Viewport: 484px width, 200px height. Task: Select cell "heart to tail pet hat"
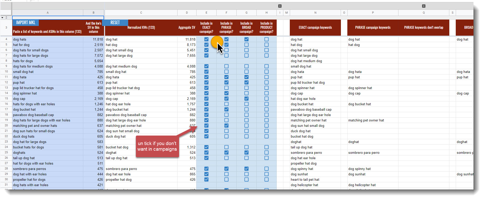315,179
